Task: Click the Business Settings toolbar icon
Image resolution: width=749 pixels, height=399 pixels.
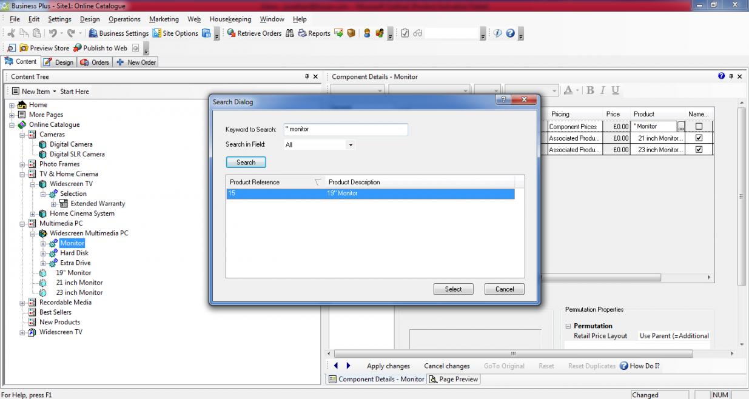Action: coord(93,33)
